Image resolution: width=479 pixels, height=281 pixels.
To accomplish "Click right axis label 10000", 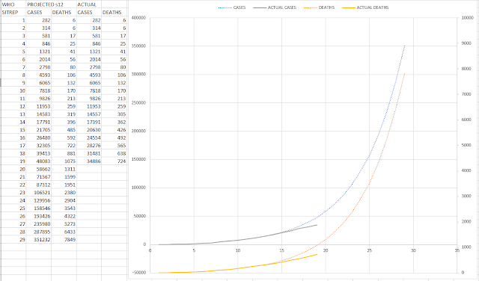I will 467,18.
